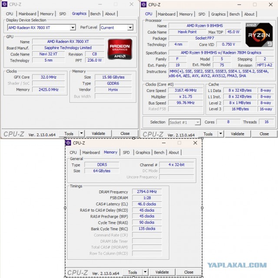278x278 pixels.
Task: Select Bench tab in Graphics window
Action: pos(95,14)
